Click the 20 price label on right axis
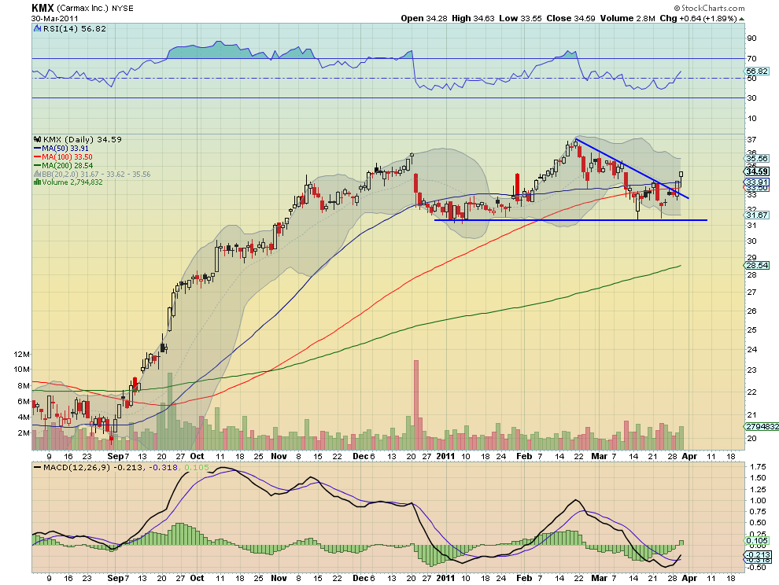Image resolution: width=779 pixels, height=585 pixels. coord(751,439)
